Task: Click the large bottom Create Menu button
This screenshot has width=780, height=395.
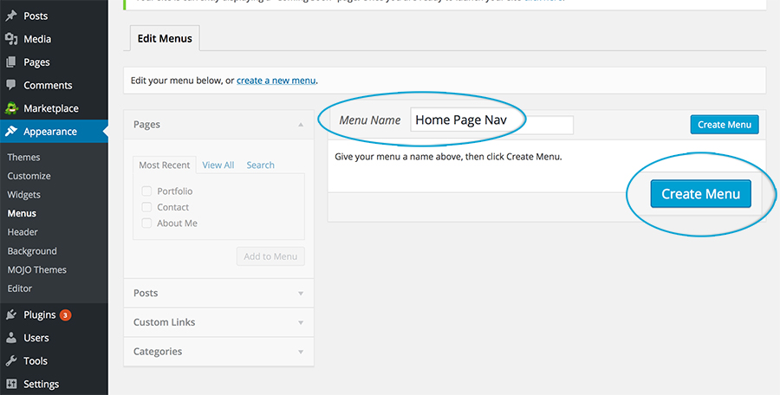Action: tap(700, 193)
